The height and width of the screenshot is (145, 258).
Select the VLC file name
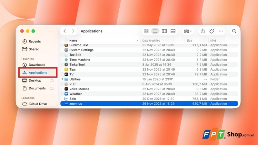pos(72,84)
